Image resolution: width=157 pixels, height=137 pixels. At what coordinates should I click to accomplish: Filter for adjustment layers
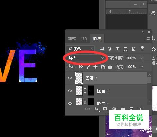pyautogui.click(x=109, y=49)
